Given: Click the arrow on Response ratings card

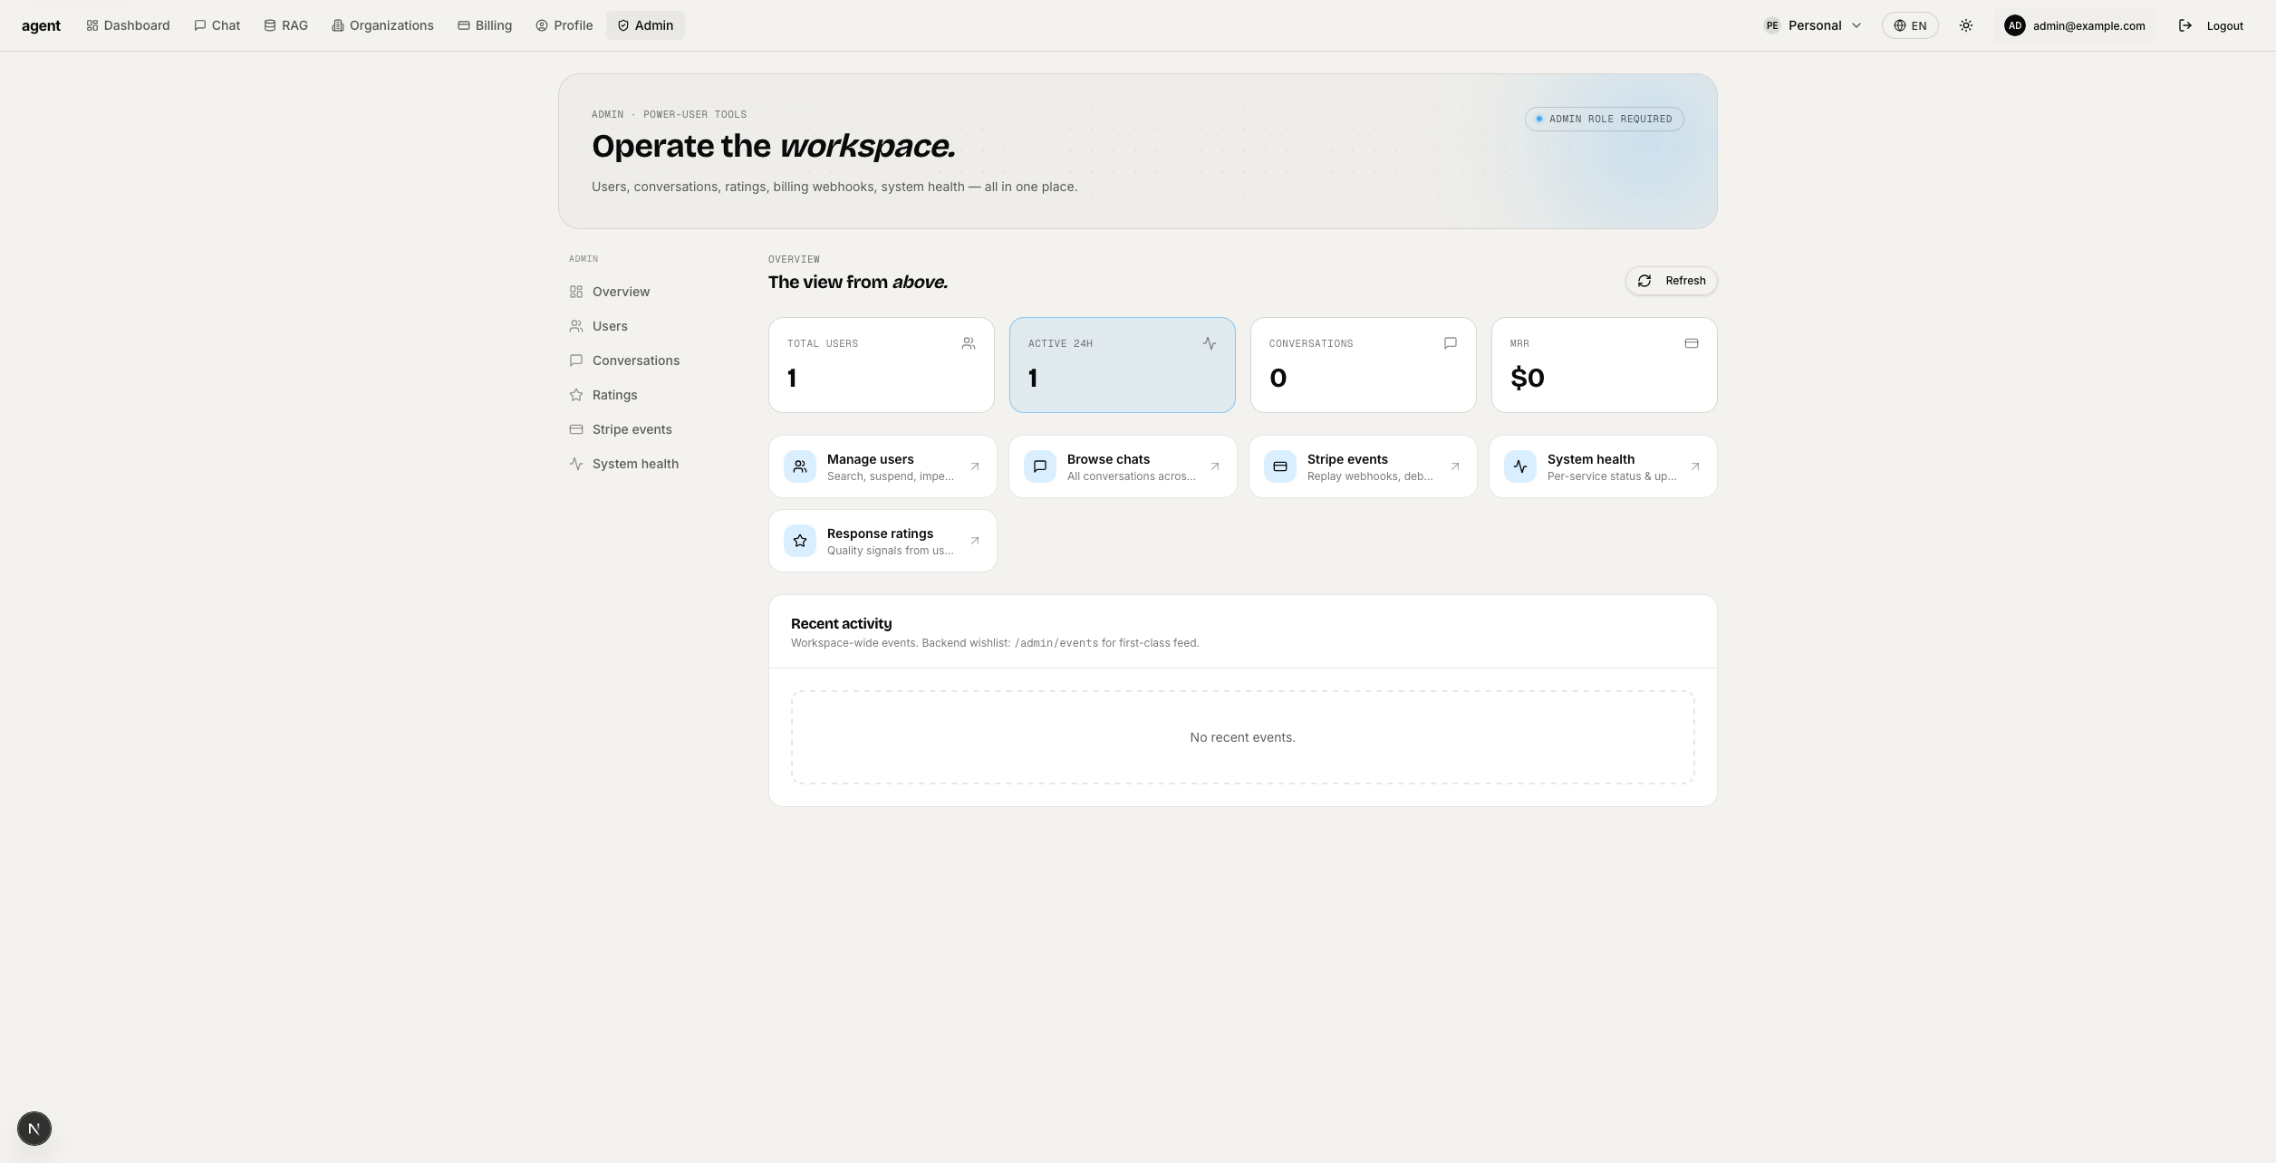Looking at the screenshot, I should pyautogui.click(x=975, y=541).
